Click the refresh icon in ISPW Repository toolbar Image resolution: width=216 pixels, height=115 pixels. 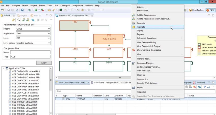pyautogui.click(x=13, y=20)
